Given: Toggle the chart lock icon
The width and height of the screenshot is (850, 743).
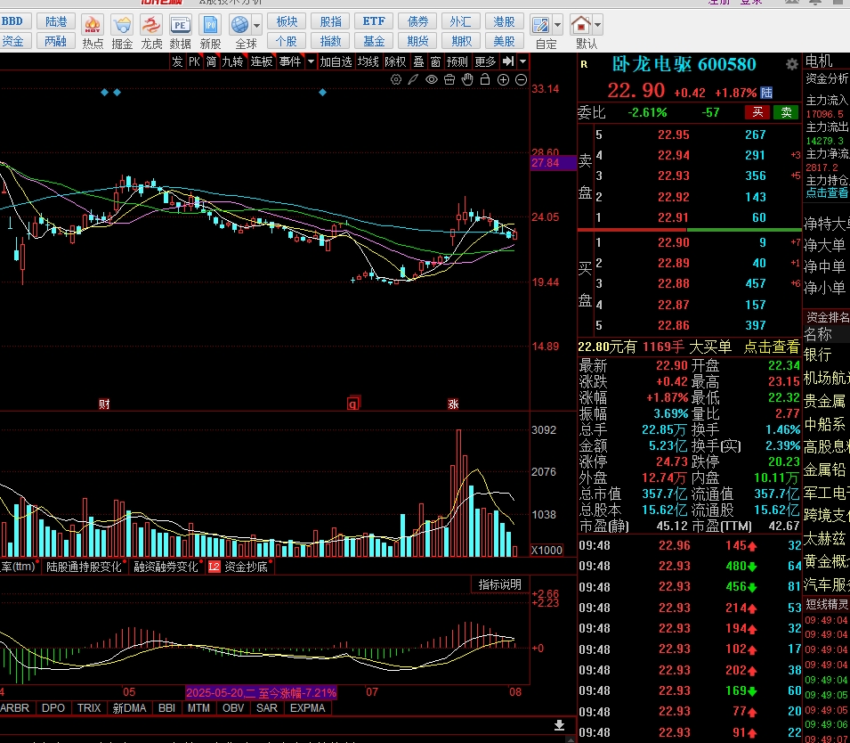Looking at the screenshot, I should [485, 80].
